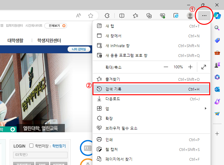Viewport: 224px width, 165px height.
Task: Open the Collections toolbar icon
Action: (x=149, y=16)
